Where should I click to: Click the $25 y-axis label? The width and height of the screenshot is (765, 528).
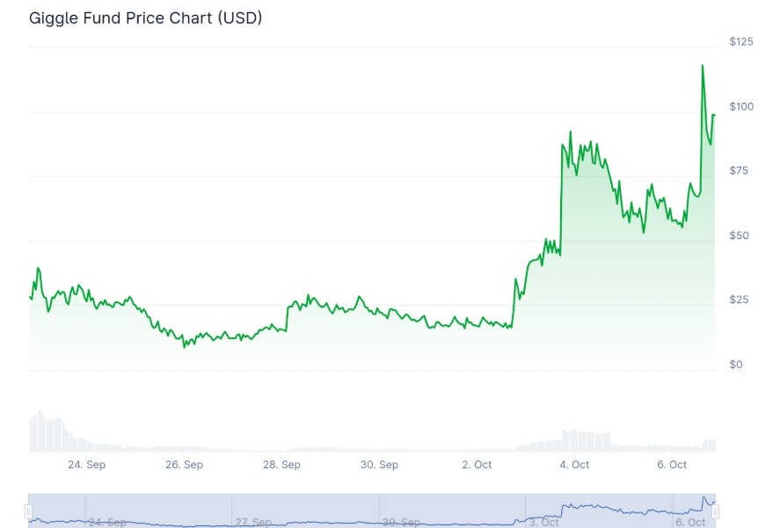coord(741,300)
